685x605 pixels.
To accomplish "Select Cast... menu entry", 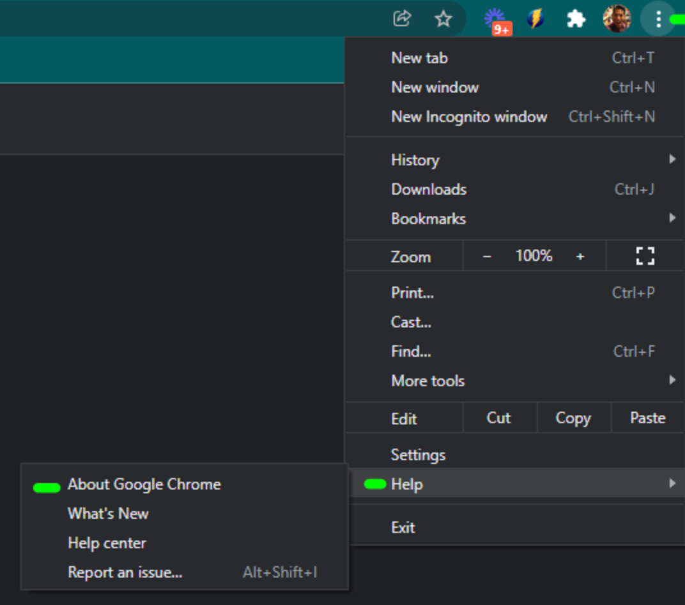I will [514, 322].
